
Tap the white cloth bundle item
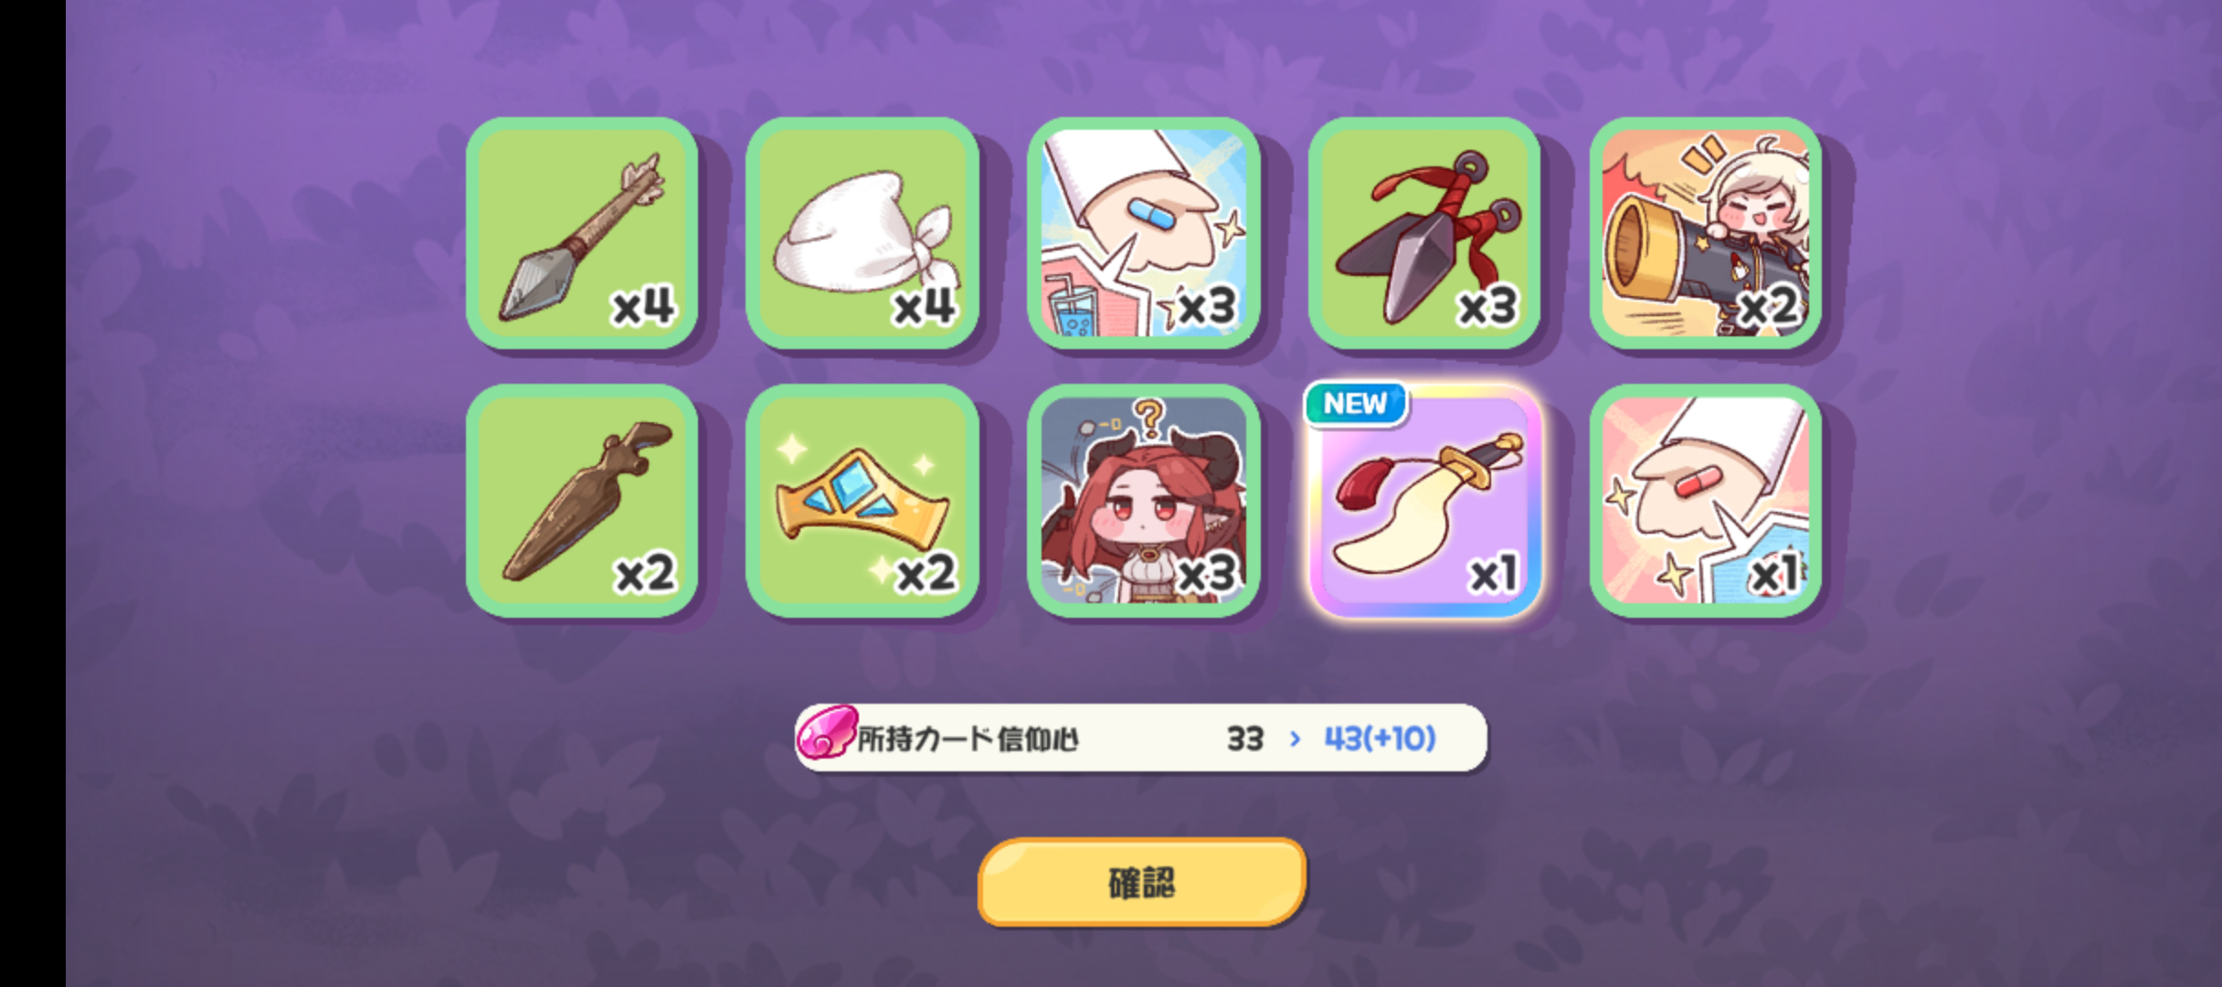(863, 233)
